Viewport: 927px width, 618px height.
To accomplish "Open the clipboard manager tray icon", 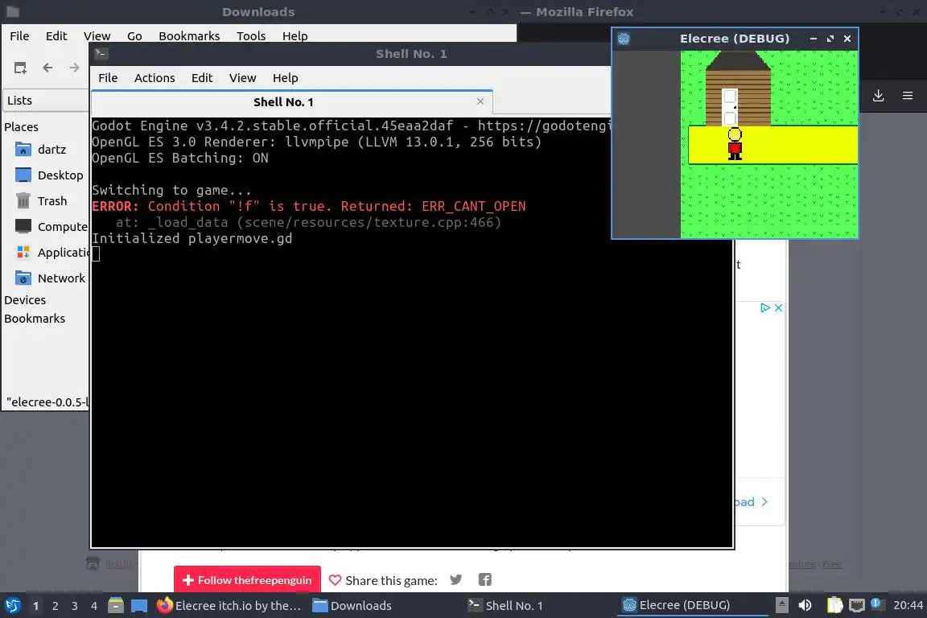I will 834,606.
